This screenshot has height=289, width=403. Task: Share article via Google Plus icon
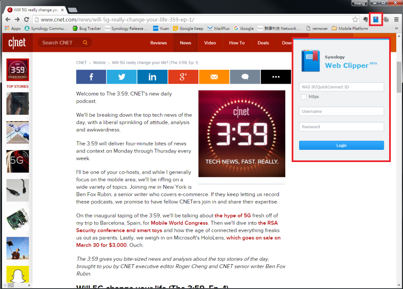(x=183, y=77)
